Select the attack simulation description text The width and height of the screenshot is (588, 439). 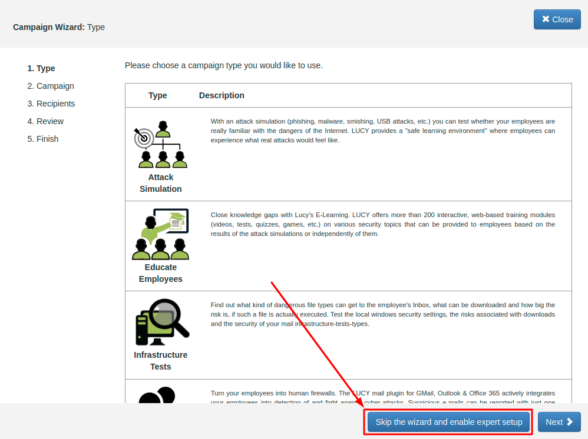coord(382,131)
